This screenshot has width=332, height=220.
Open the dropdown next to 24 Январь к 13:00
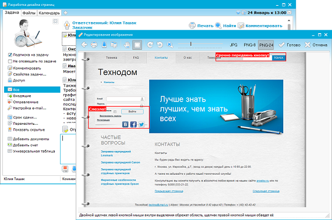tap(289, 13)
